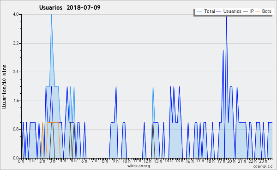Viewport: 277px width, 170px height.
Task: Click the 'CC BY-SA 3.0' license text
Action: (263, 166)
